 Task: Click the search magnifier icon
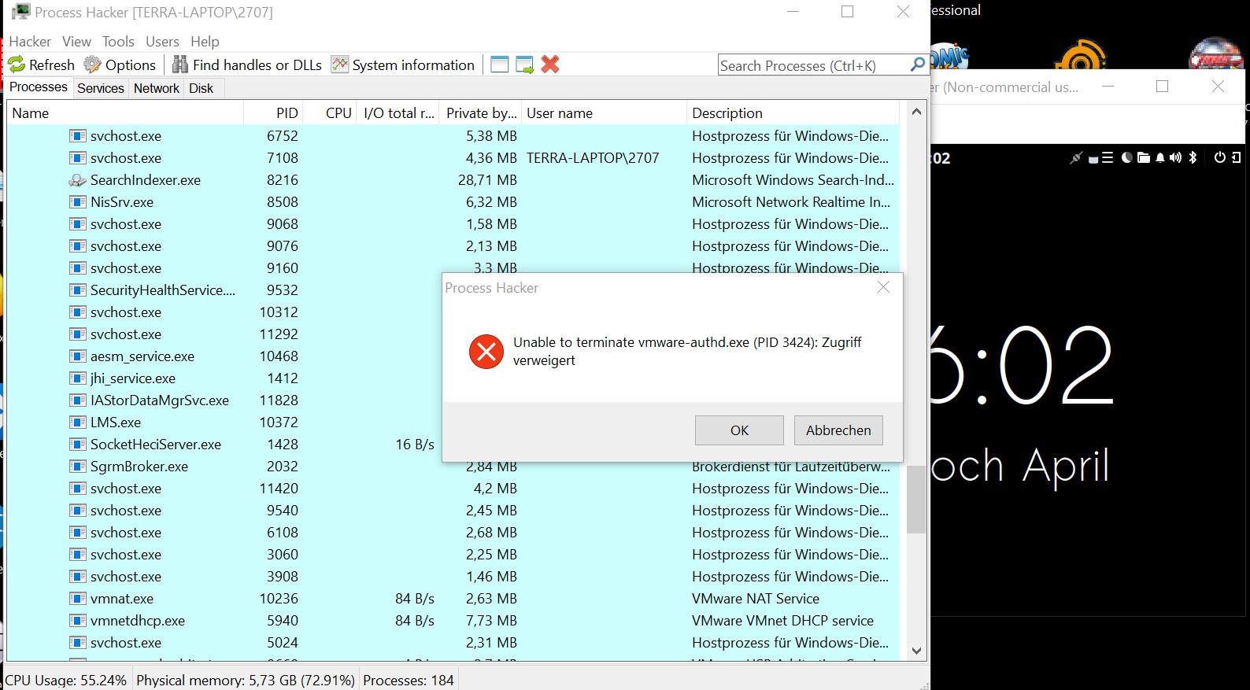[x=917, y=65]
